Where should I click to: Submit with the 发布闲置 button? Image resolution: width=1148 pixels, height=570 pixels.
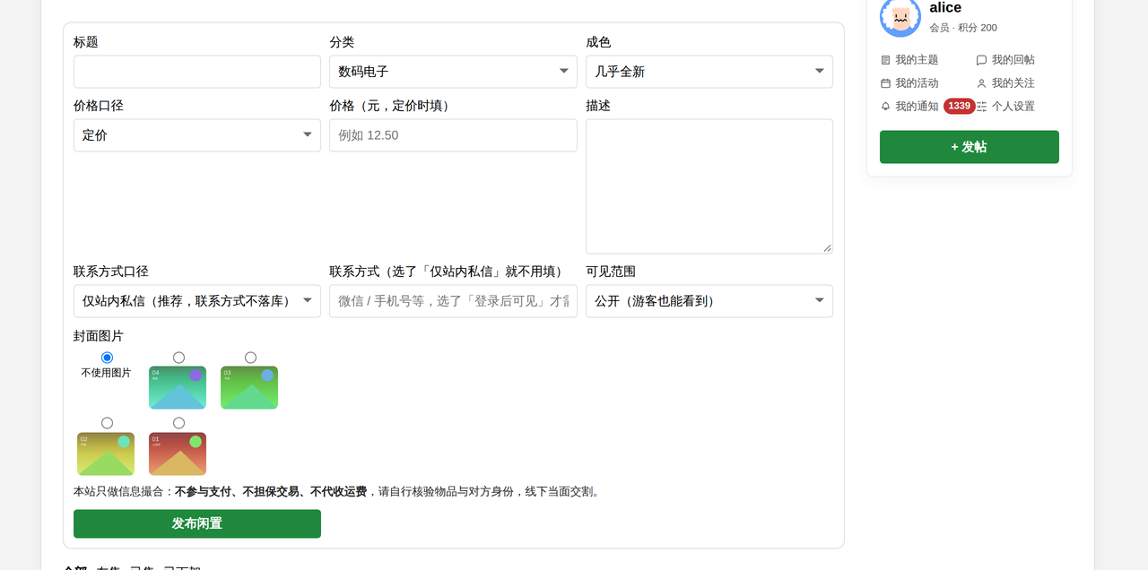tap(197, 523)
